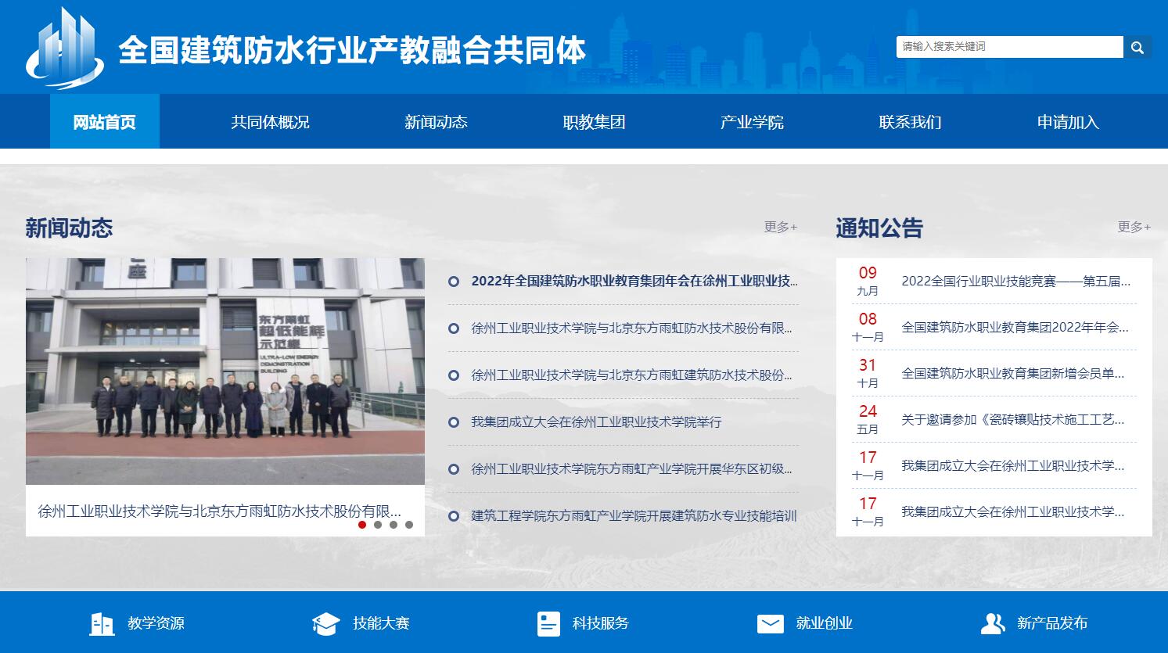Click the circle bullet beside the 2022年会 news item
The image size is (1168, 653).
[455, 282]
